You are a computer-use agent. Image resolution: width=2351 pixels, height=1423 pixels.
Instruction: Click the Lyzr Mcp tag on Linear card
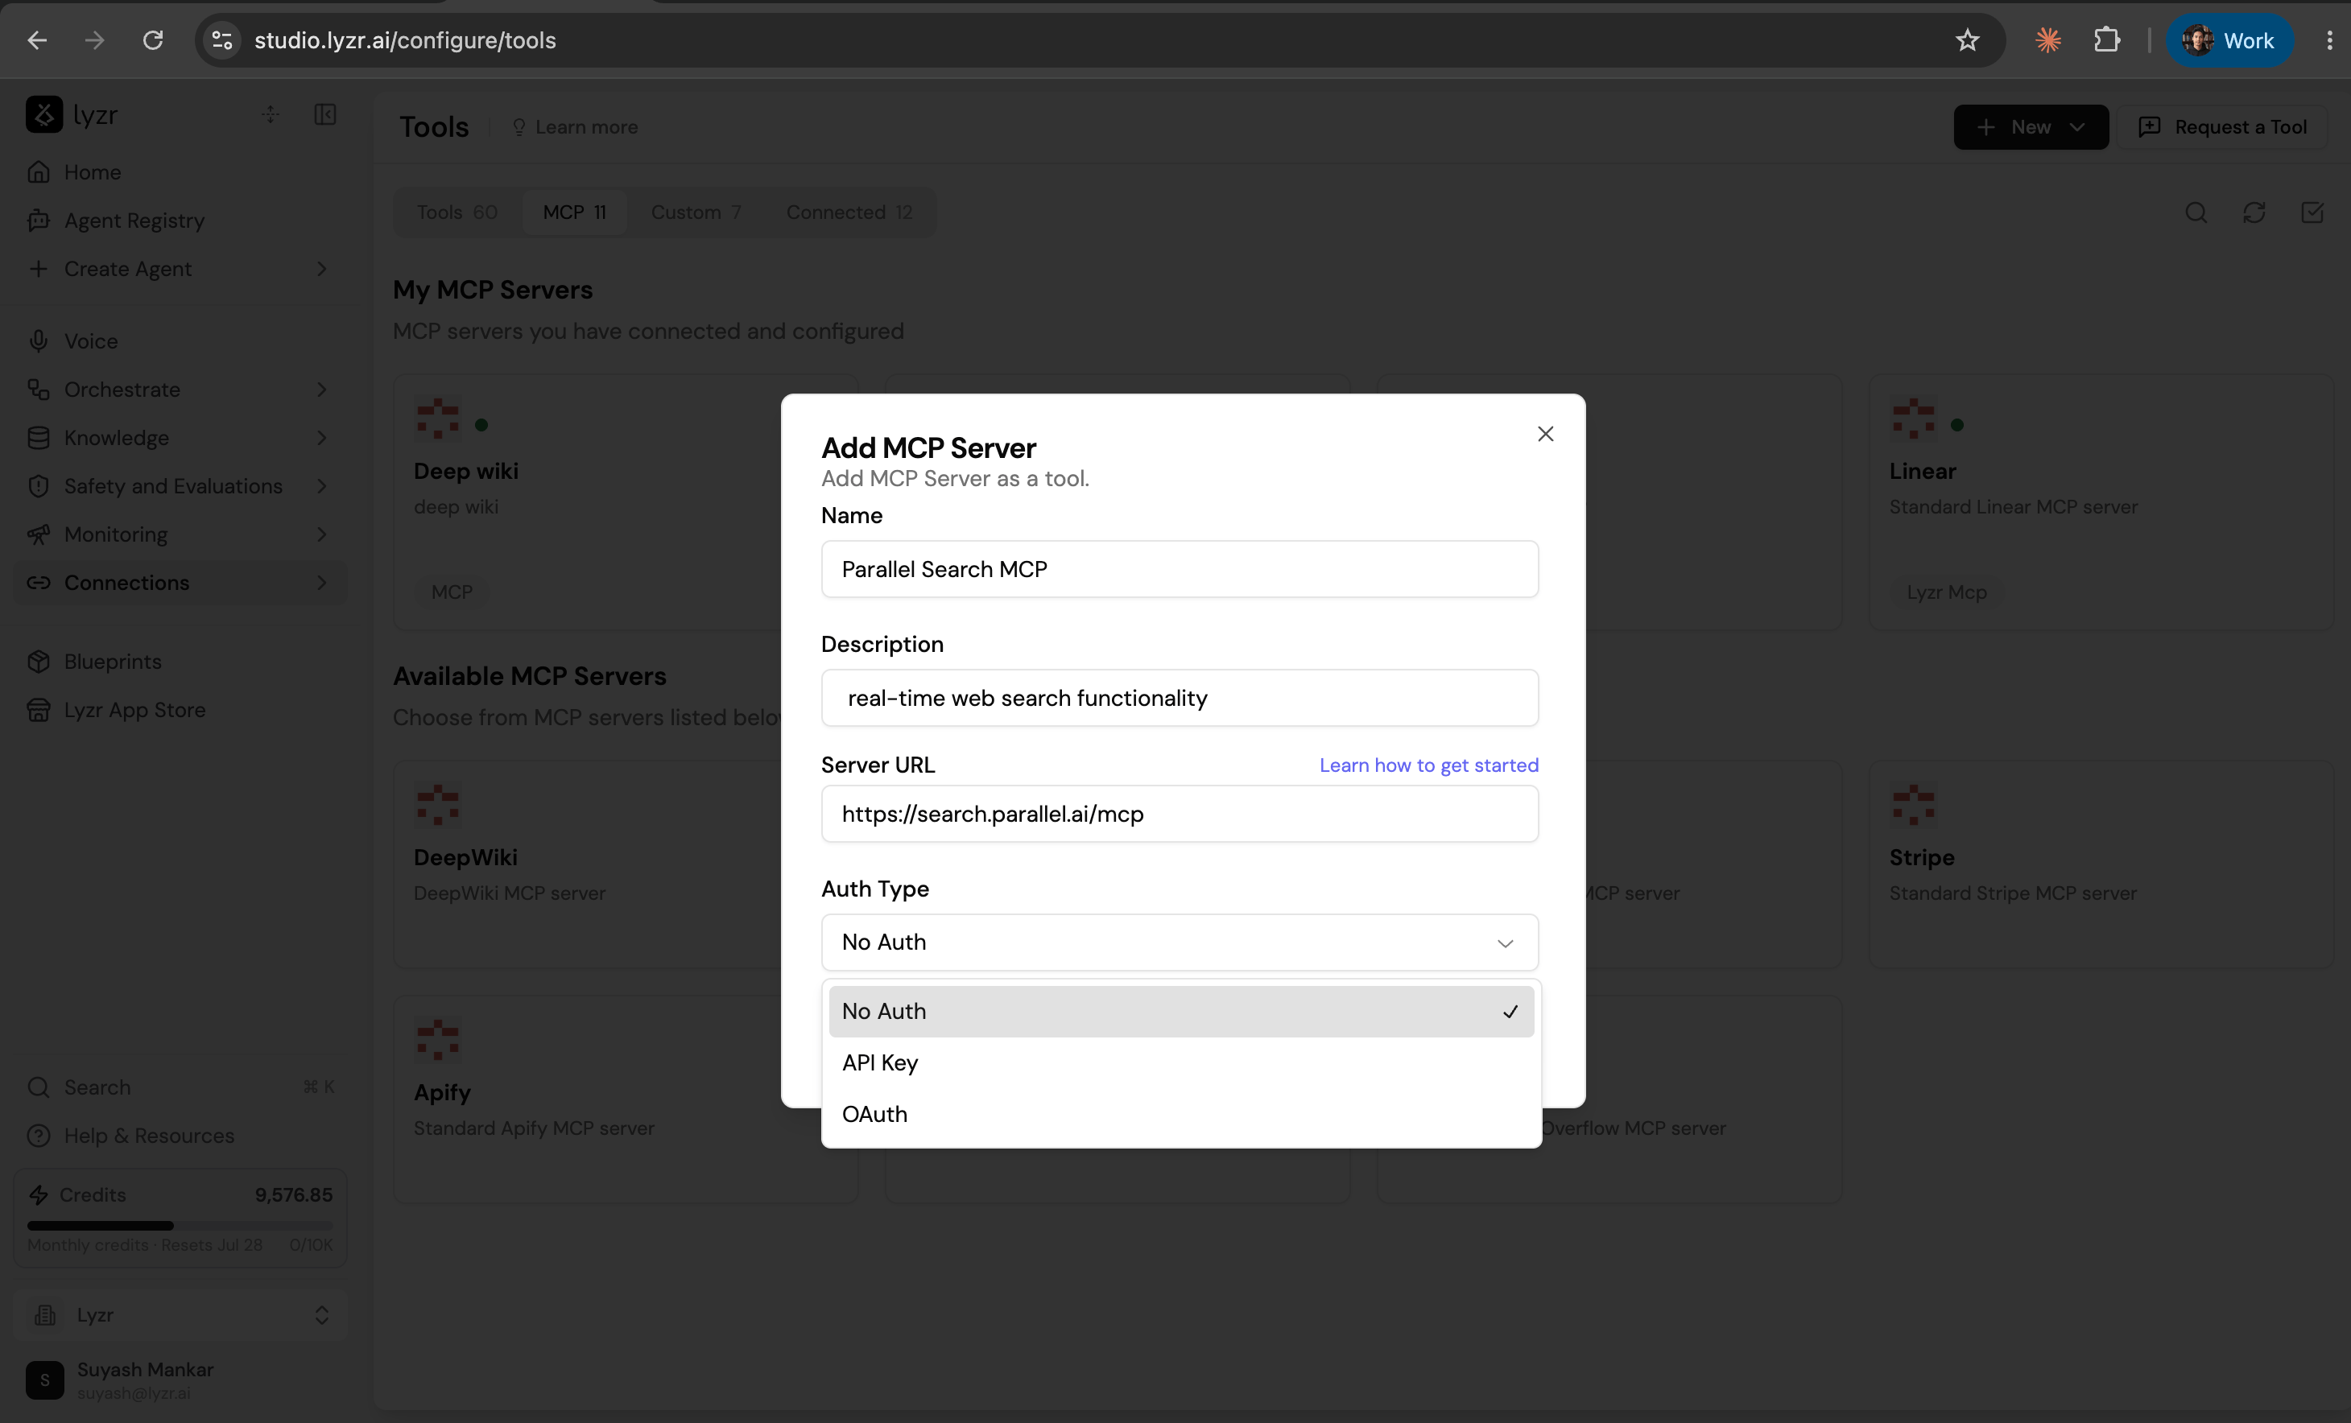1947,592
